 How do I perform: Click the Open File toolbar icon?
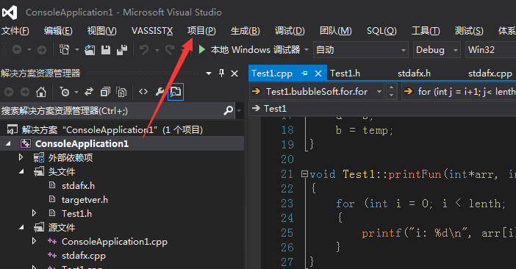click(90, 50)
